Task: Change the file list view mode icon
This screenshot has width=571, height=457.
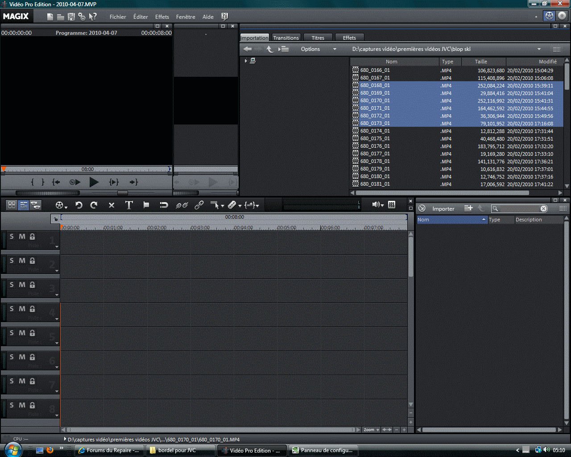Action: click(557, 49)
